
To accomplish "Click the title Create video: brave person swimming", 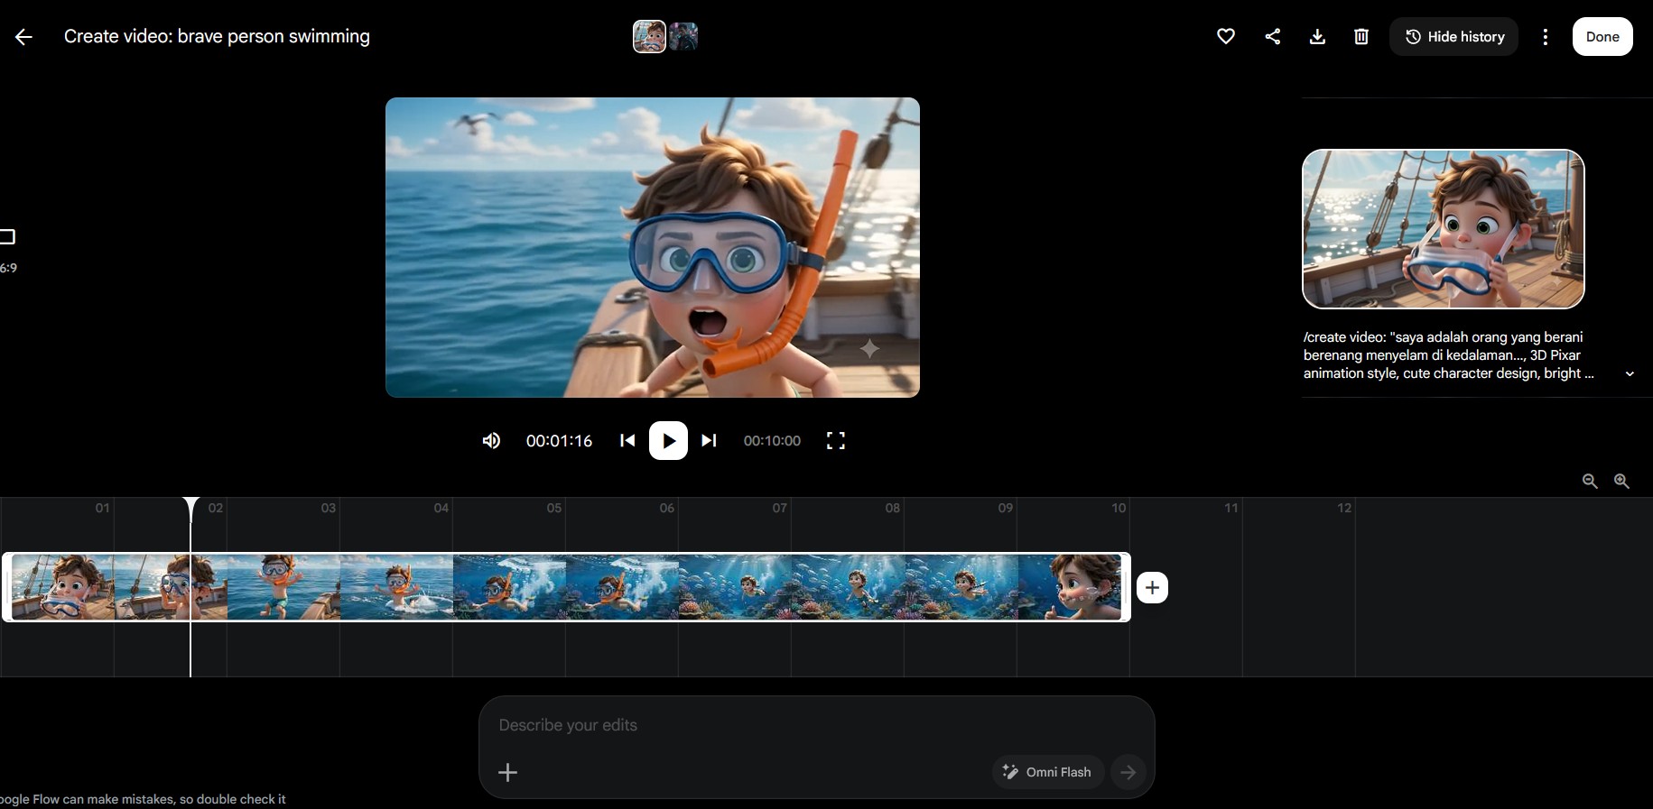I will point(217,37).
